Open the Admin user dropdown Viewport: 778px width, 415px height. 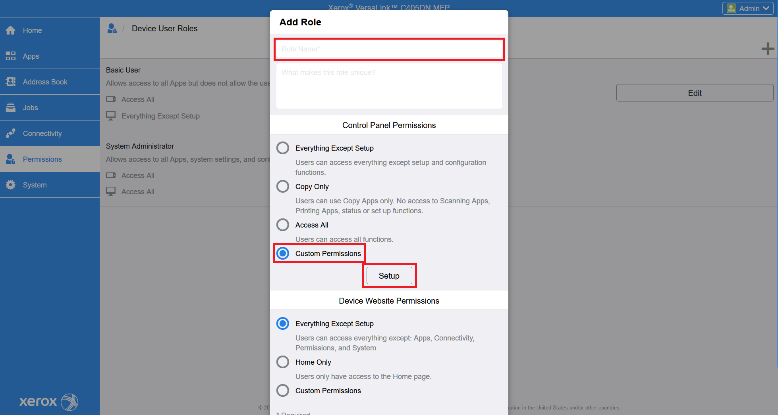pos(748,8)
